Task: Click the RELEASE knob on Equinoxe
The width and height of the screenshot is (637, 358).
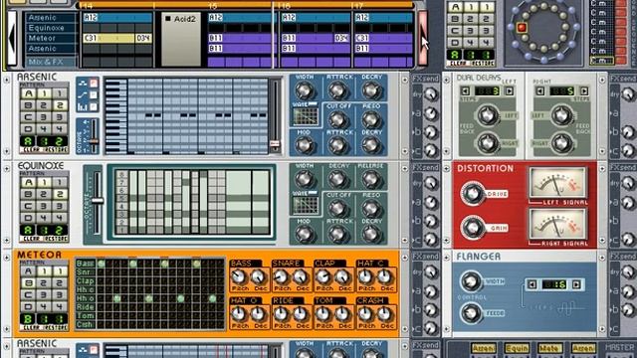Action: pyautogui.click(x=370, y=179)
